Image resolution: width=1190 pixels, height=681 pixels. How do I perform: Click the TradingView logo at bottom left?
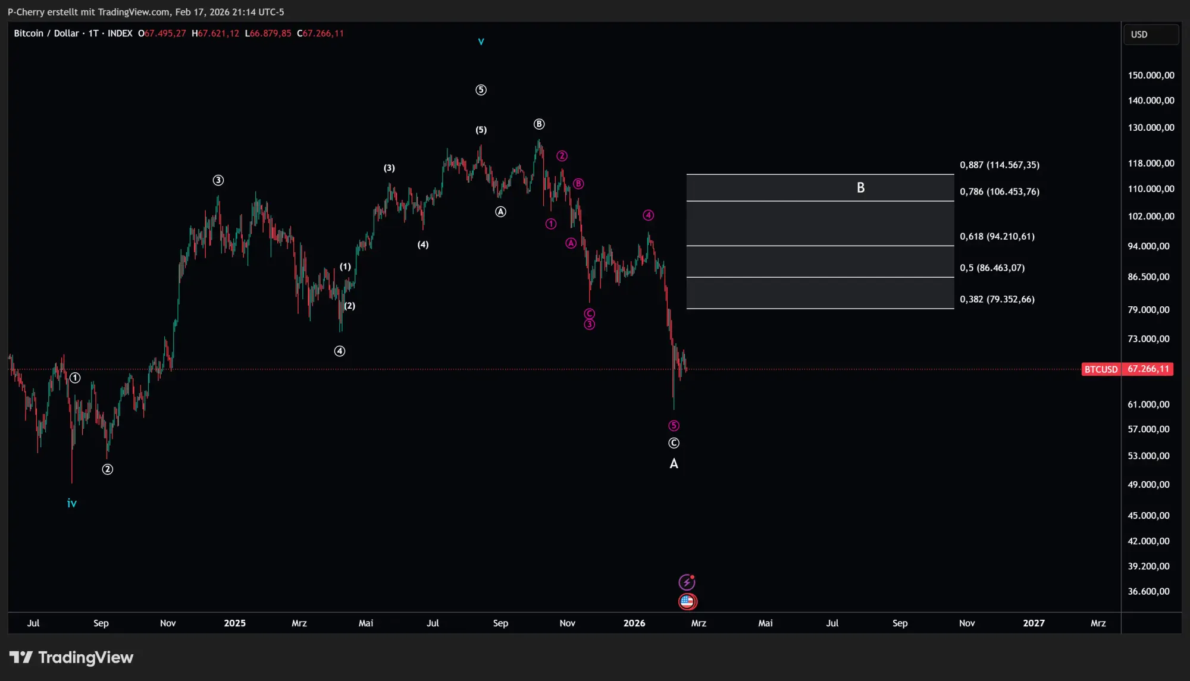pyautogui.click(x=71, y=657)
